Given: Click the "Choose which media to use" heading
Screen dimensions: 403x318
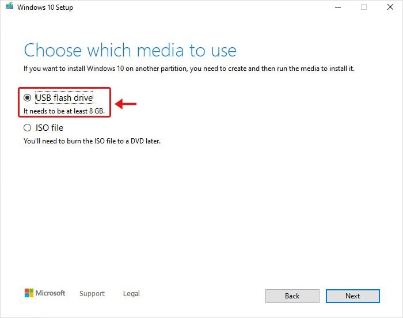Looking at the screenshot, I should pos(130,50).
